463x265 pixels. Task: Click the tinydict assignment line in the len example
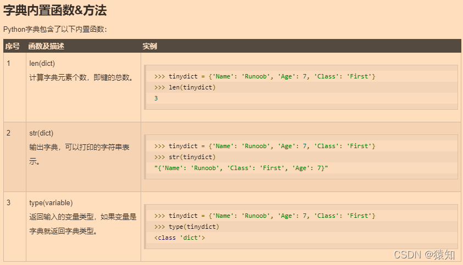(x=265, y=76)
